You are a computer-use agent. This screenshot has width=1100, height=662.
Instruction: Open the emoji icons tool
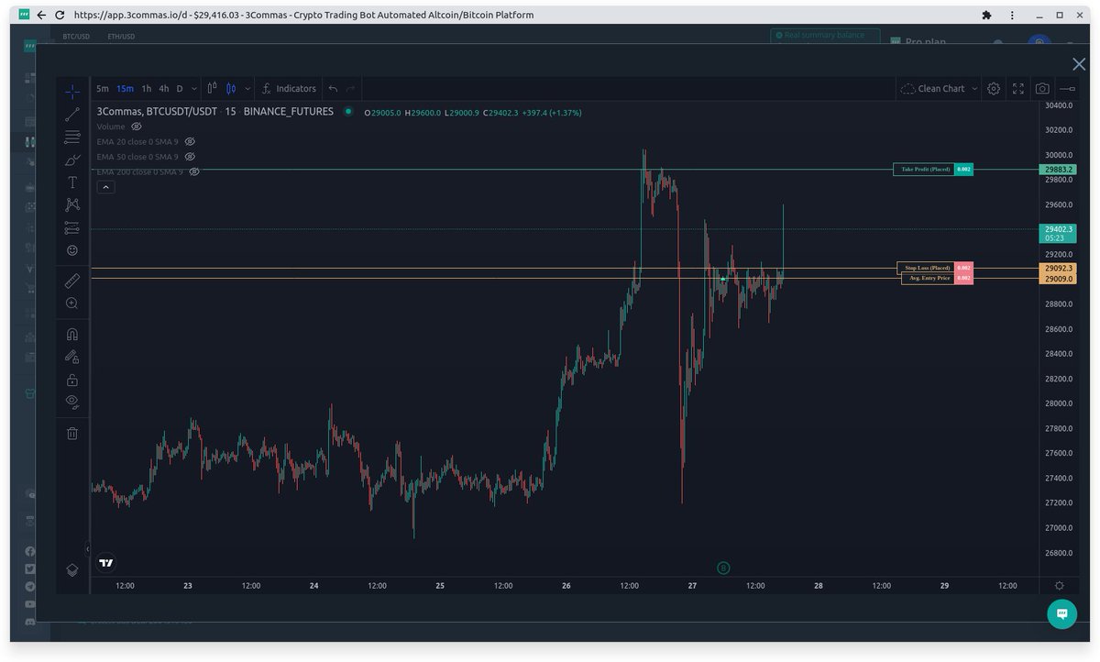pos(72,250)
